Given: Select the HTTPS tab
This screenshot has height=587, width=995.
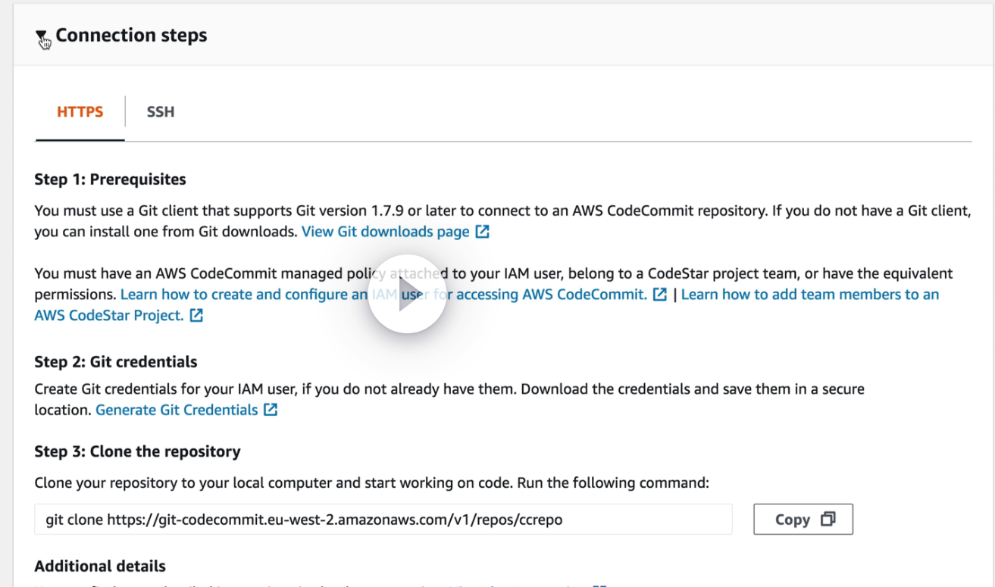Looking at the screenshot, I should click(x=80, y=112).
